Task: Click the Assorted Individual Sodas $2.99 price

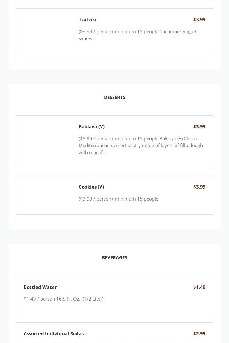Action: [x=199, y=333]
